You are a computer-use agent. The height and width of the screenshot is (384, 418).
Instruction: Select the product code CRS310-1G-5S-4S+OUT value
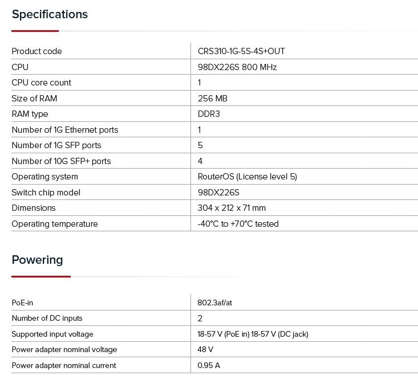(x=241, y=51)
